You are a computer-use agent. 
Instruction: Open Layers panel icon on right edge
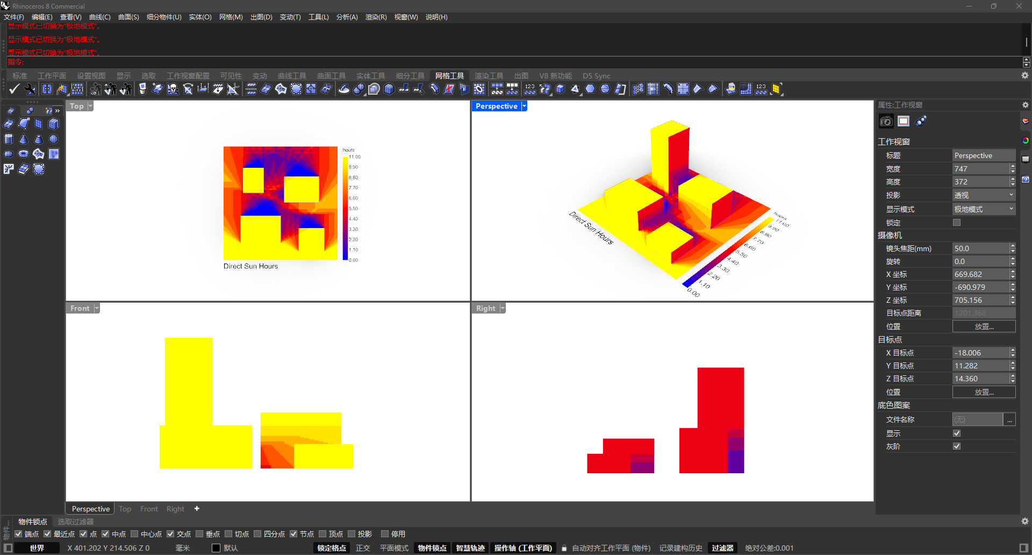(x=1026, y=121)
